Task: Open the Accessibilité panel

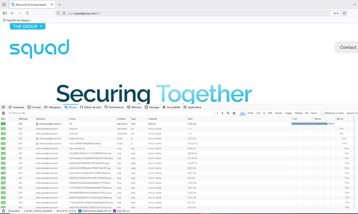Action: [171, 107]
